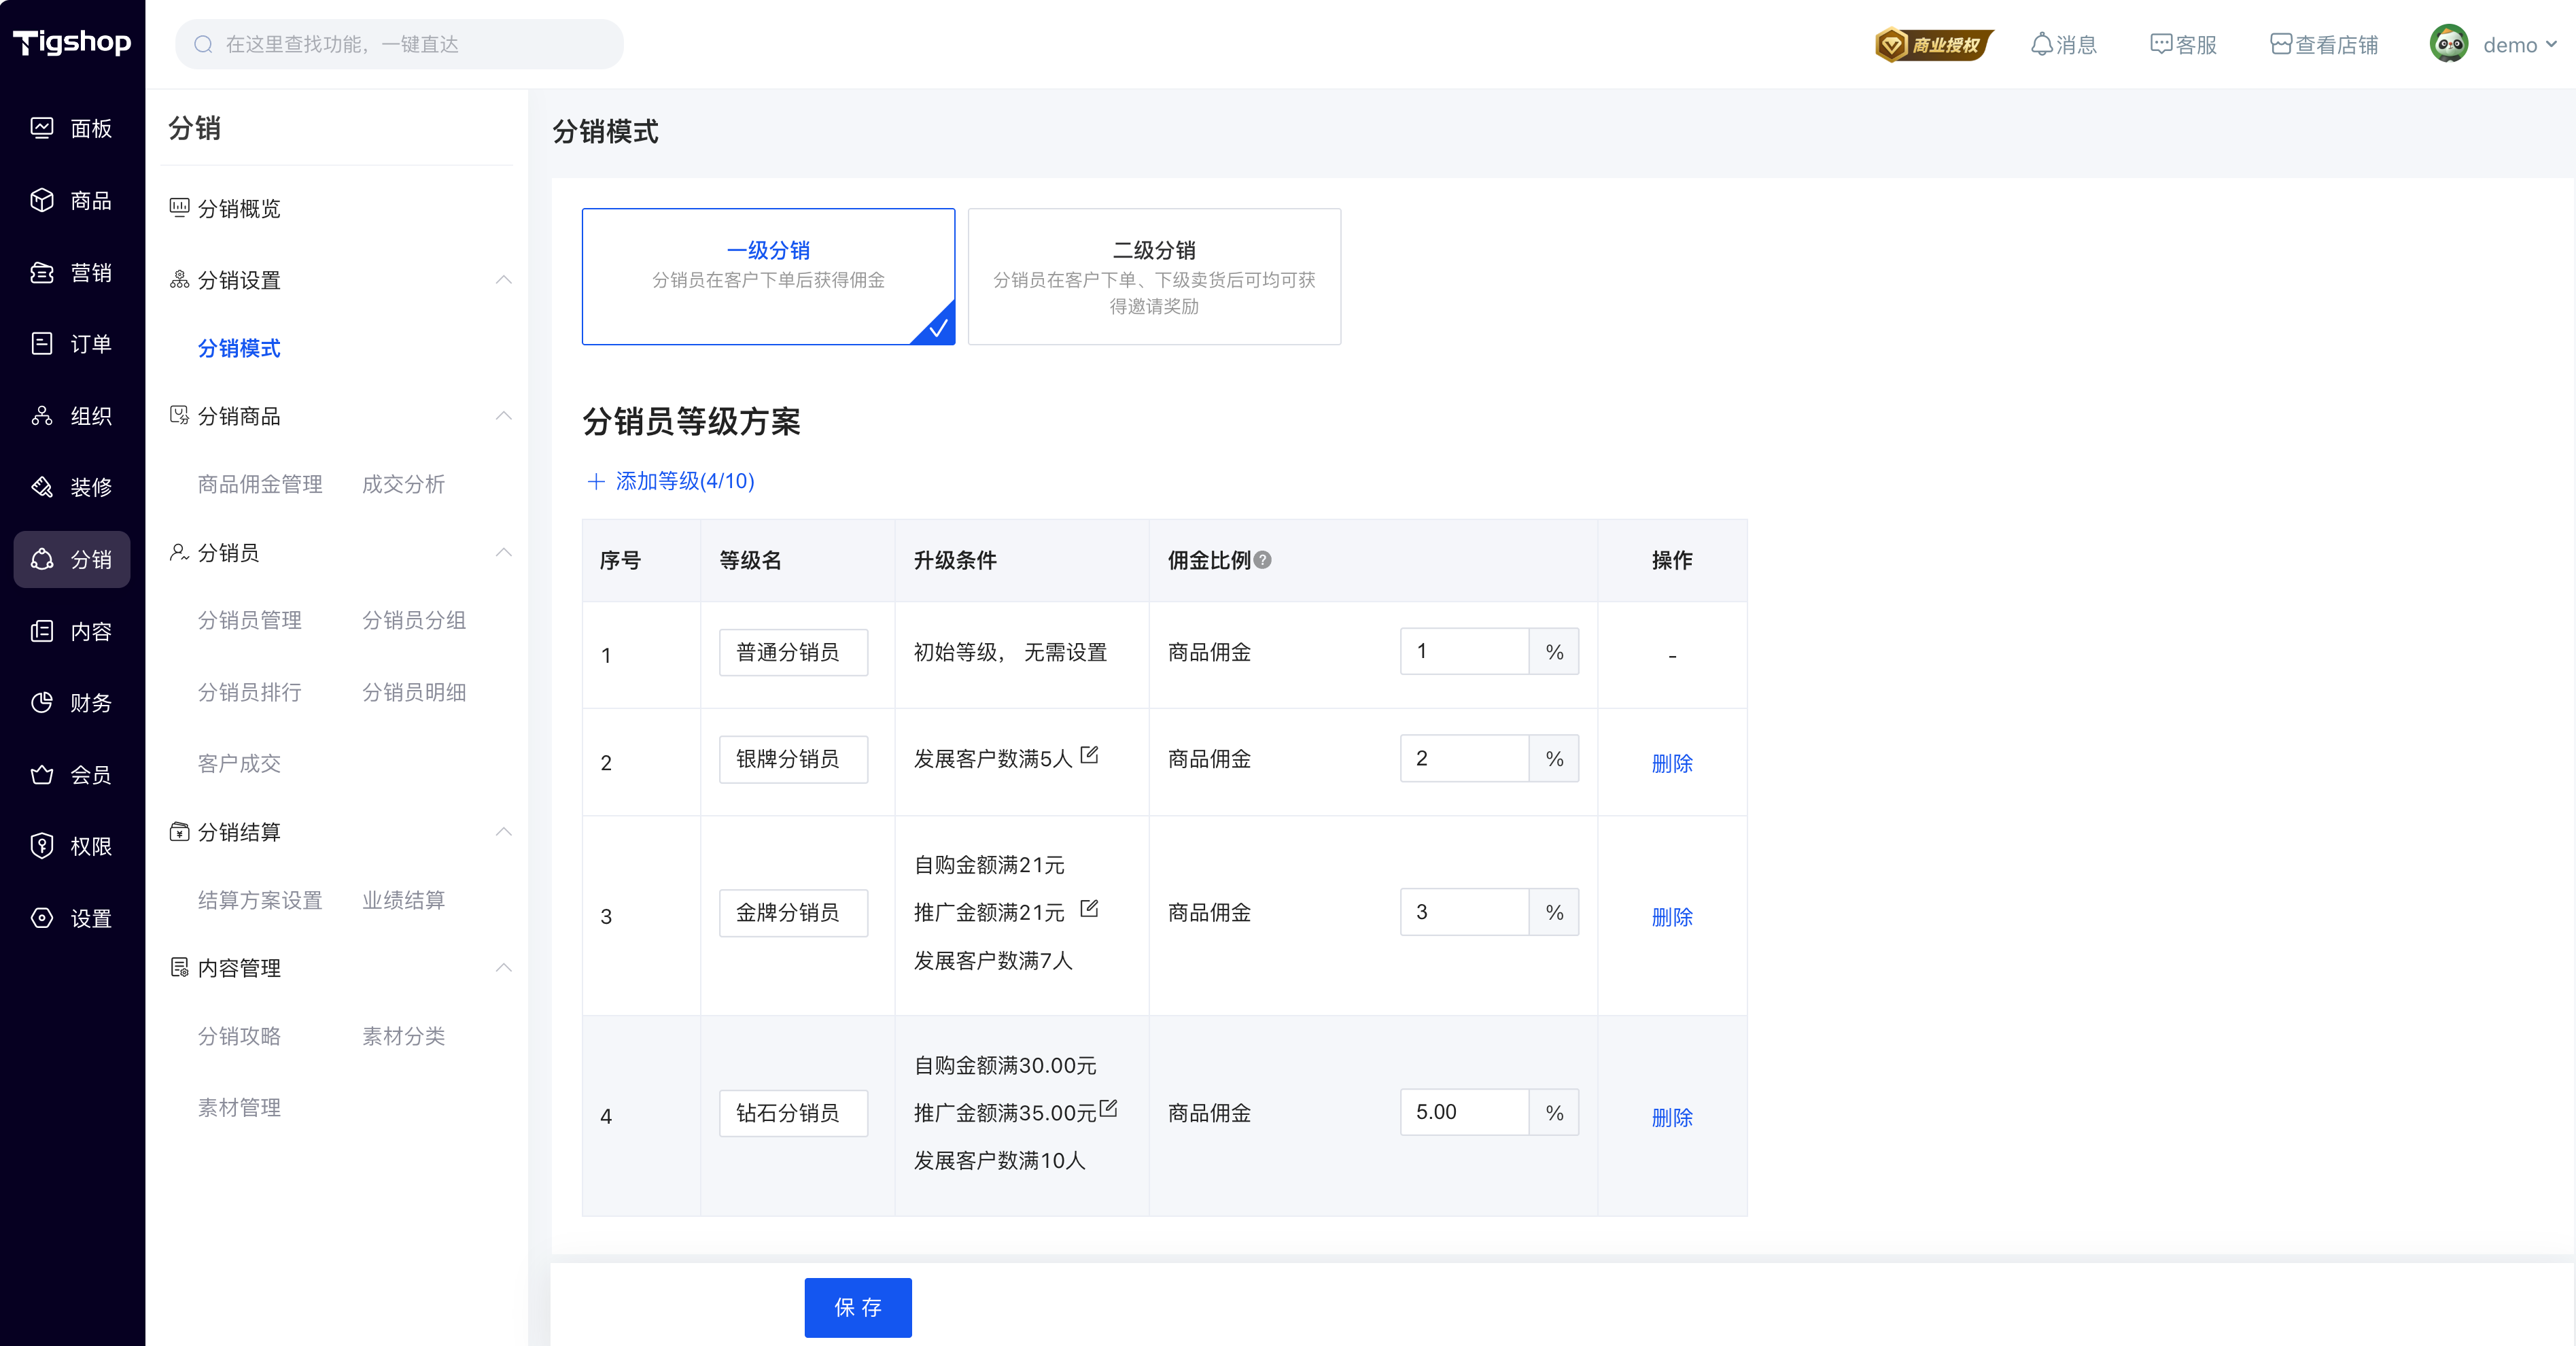Edit commission percent for 银牌分销员
Screen dimensions: 2576x1346
pos(1464,758)
